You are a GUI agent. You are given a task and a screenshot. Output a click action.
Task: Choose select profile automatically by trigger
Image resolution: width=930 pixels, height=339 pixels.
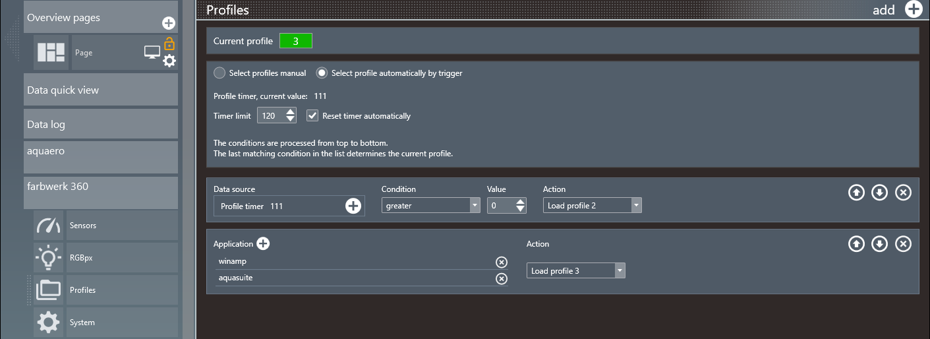click(x=322, y=73)
